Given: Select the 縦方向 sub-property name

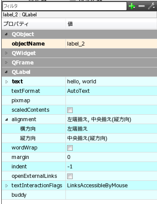Looking at the screenshot, I should pyautogui.click(x=28, y=138).
